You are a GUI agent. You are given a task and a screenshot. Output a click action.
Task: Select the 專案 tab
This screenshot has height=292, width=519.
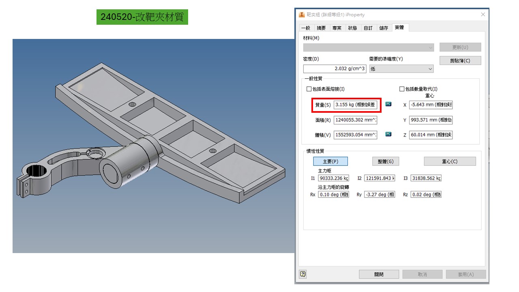pyautogui.click(x=337, y=28)
